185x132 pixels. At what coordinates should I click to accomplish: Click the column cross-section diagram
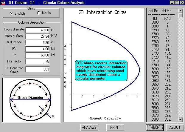32,100
